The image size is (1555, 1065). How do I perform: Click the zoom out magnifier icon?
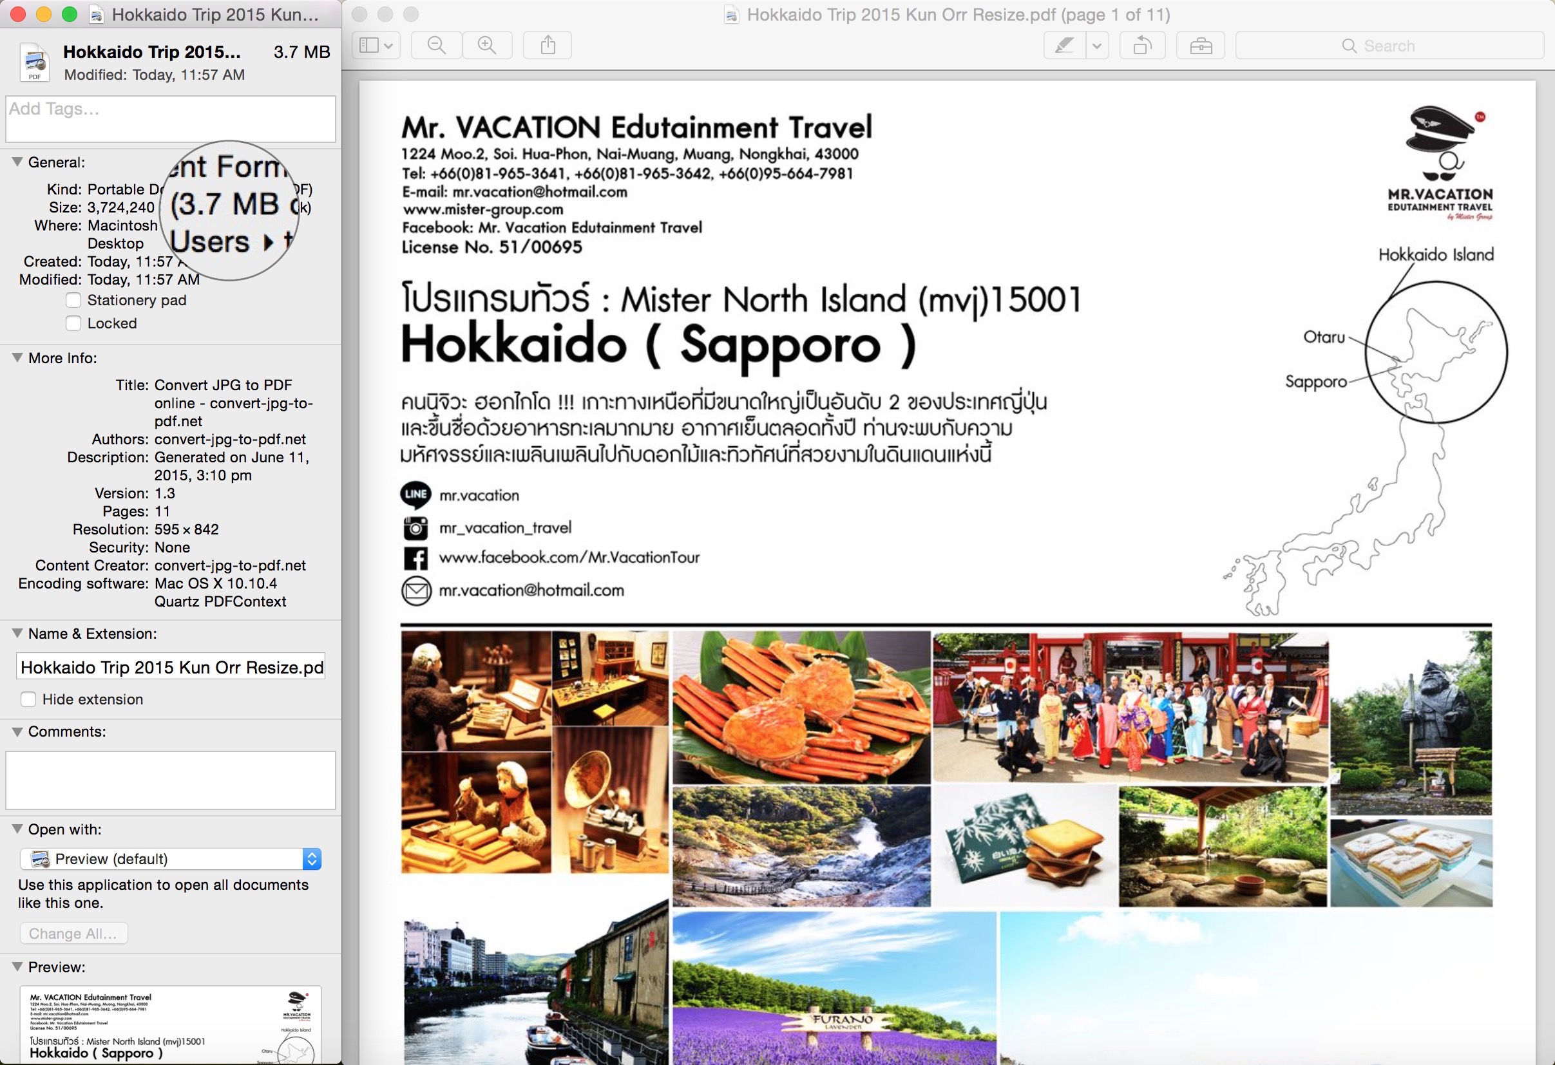[x=436, y=46]
